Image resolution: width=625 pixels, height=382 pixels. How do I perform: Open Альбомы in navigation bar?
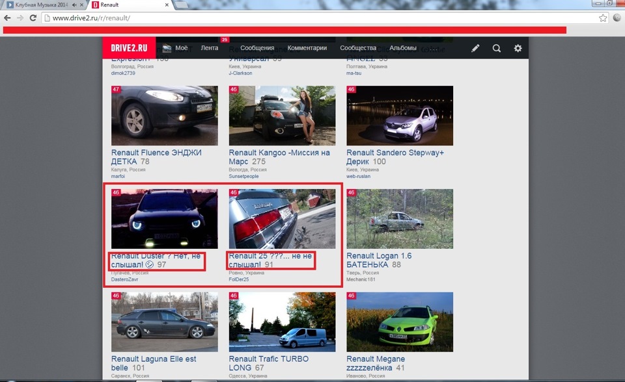tap(402, 48)
